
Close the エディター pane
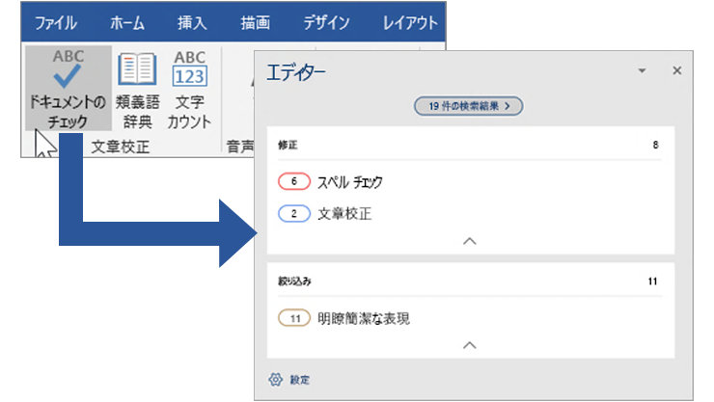[677, 70]
